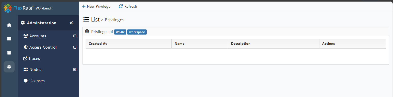Click the plus icon for New Privilege

pyautogui.click(x=84, y=6)
